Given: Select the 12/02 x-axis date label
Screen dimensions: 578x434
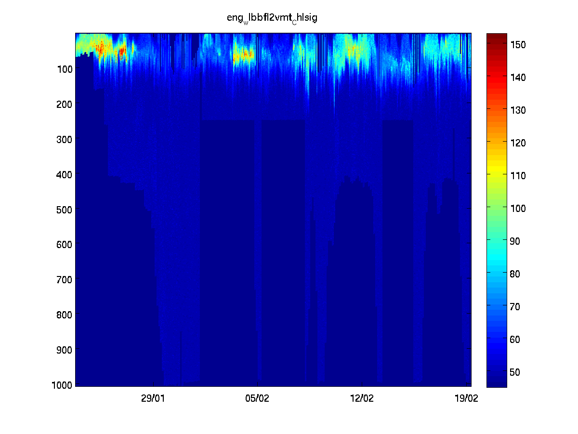Looking at the screenshot, I should 362,398.
